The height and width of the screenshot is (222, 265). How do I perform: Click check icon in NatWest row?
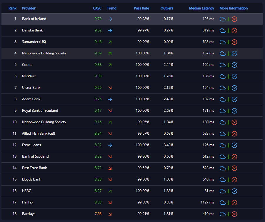pyautogui.click(x=234, y=76)
